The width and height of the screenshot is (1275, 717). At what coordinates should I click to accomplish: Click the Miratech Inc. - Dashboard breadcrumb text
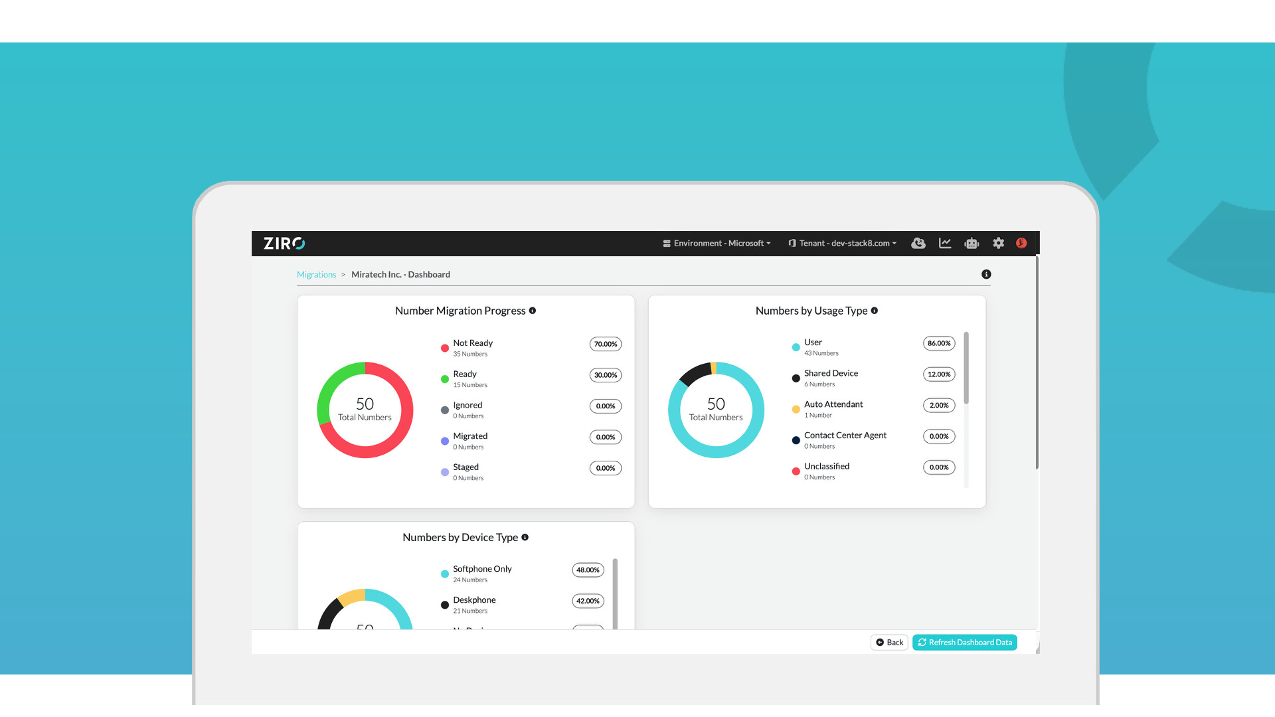[x=400, y=275]
